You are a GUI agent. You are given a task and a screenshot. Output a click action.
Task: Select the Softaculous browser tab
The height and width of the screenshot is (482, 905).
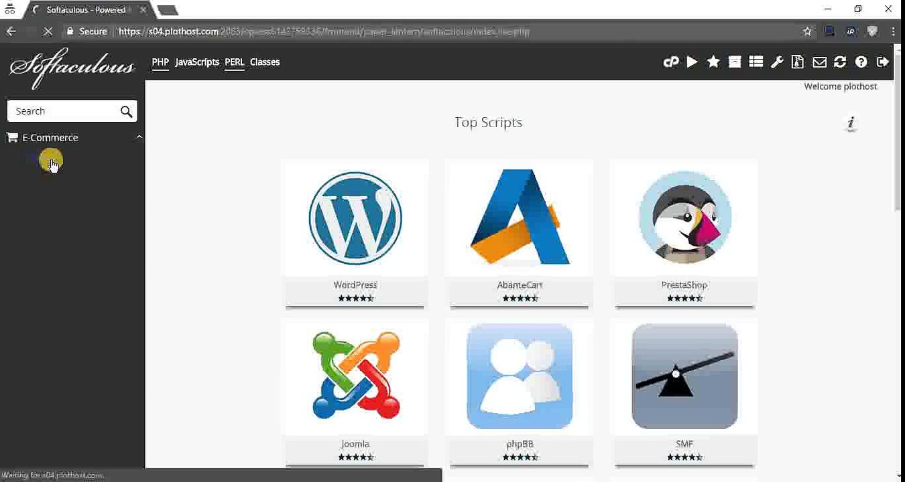86,10
